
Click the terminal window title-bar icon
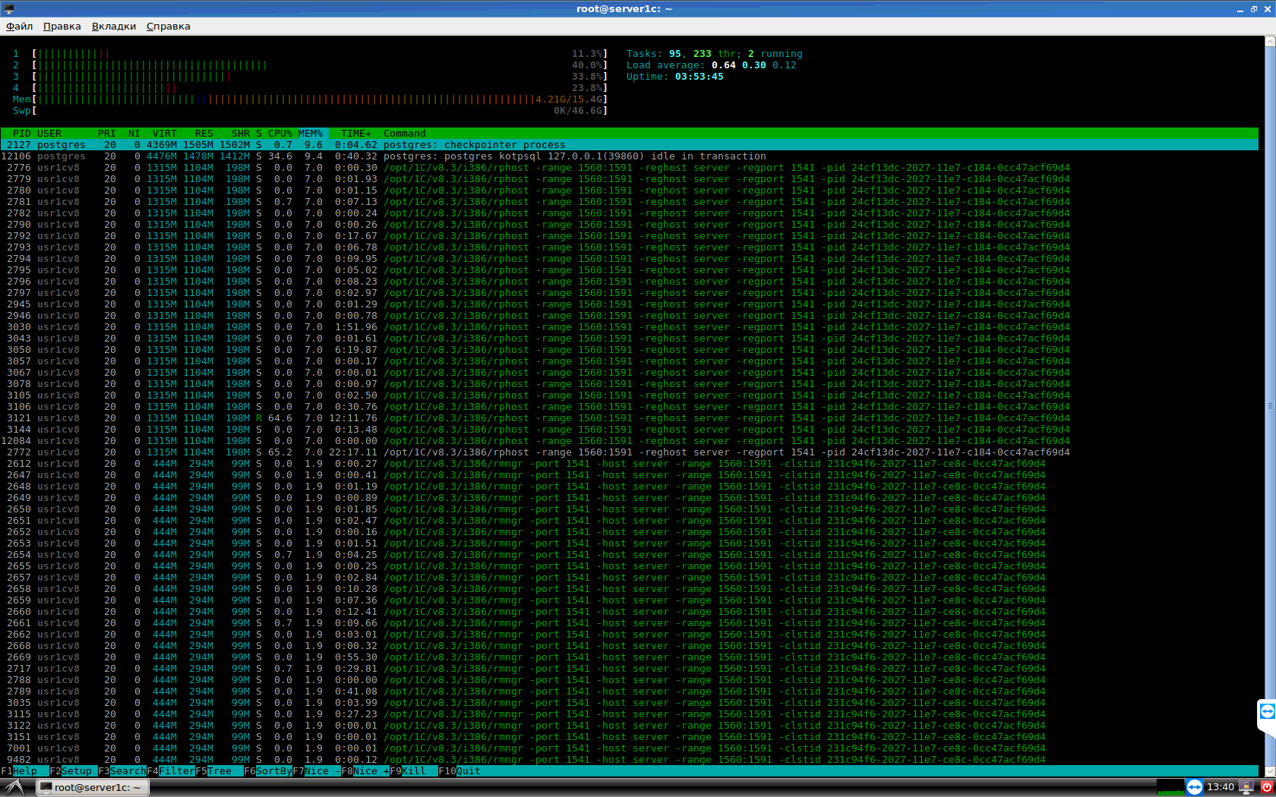point(9,9)
